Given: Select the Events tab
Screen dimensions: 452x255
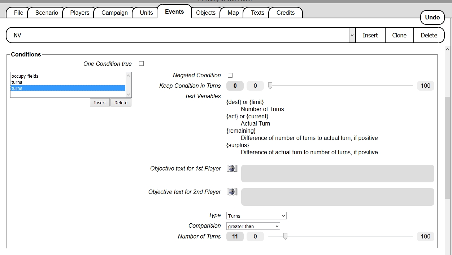Looking at the screenshot, I should (174, 12).
